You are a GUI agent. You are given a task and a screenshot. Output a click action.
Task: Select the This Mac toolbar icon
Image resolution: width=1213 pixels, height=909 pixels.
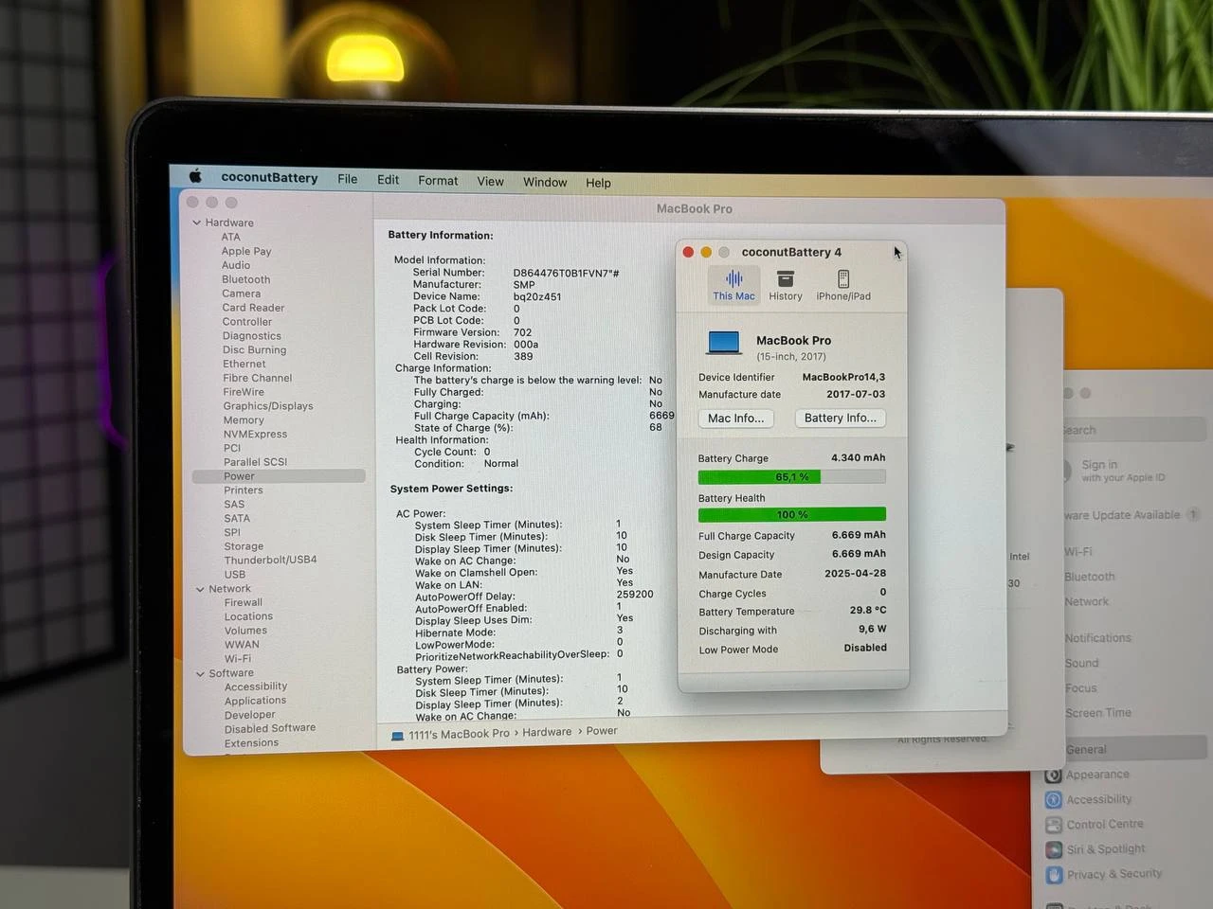733,279
